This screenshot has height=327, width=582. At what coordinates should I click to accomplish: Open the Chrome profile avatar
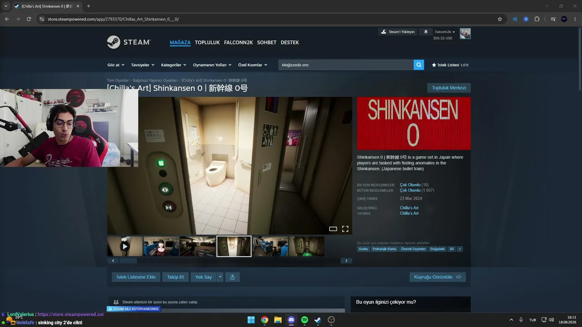564,19
